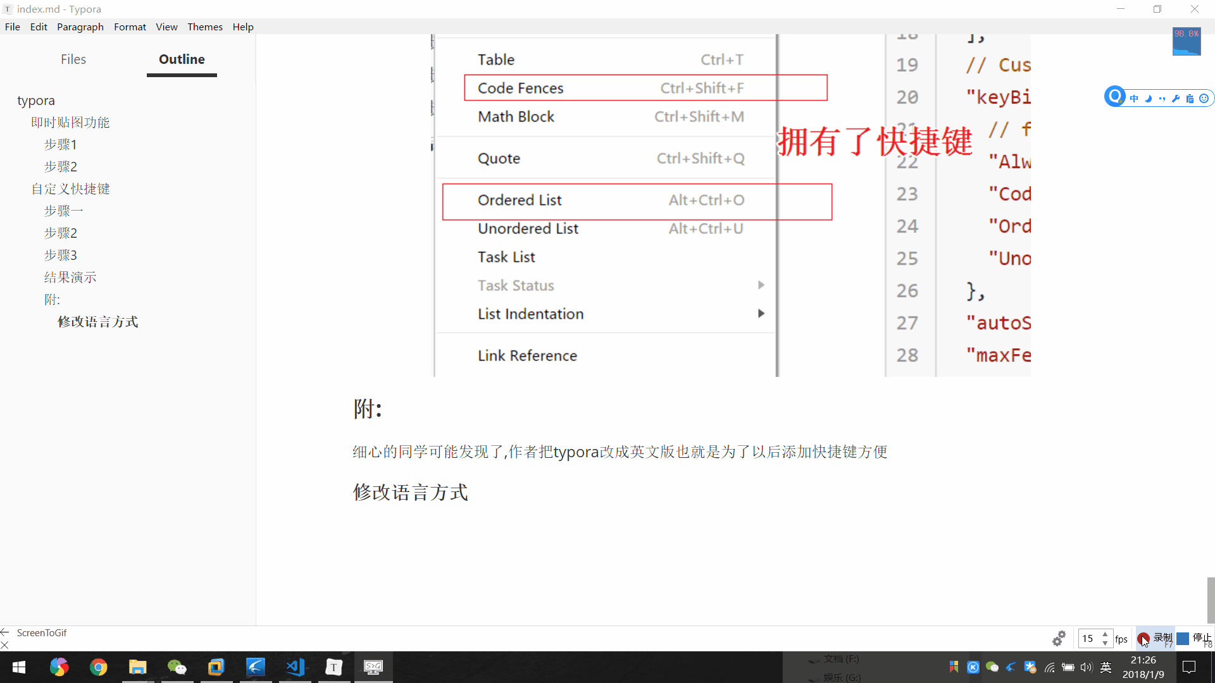The height and width of the screenshot is (683, 1215).
Task: Toggle IME Chinese/English mode button
Action: tap(1134, 99)
